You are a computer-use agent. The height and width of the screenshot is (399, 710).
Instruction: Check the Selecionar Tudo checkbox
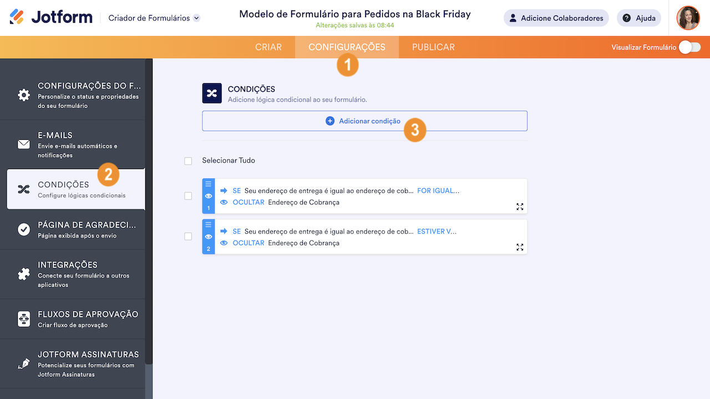(188, 161)
